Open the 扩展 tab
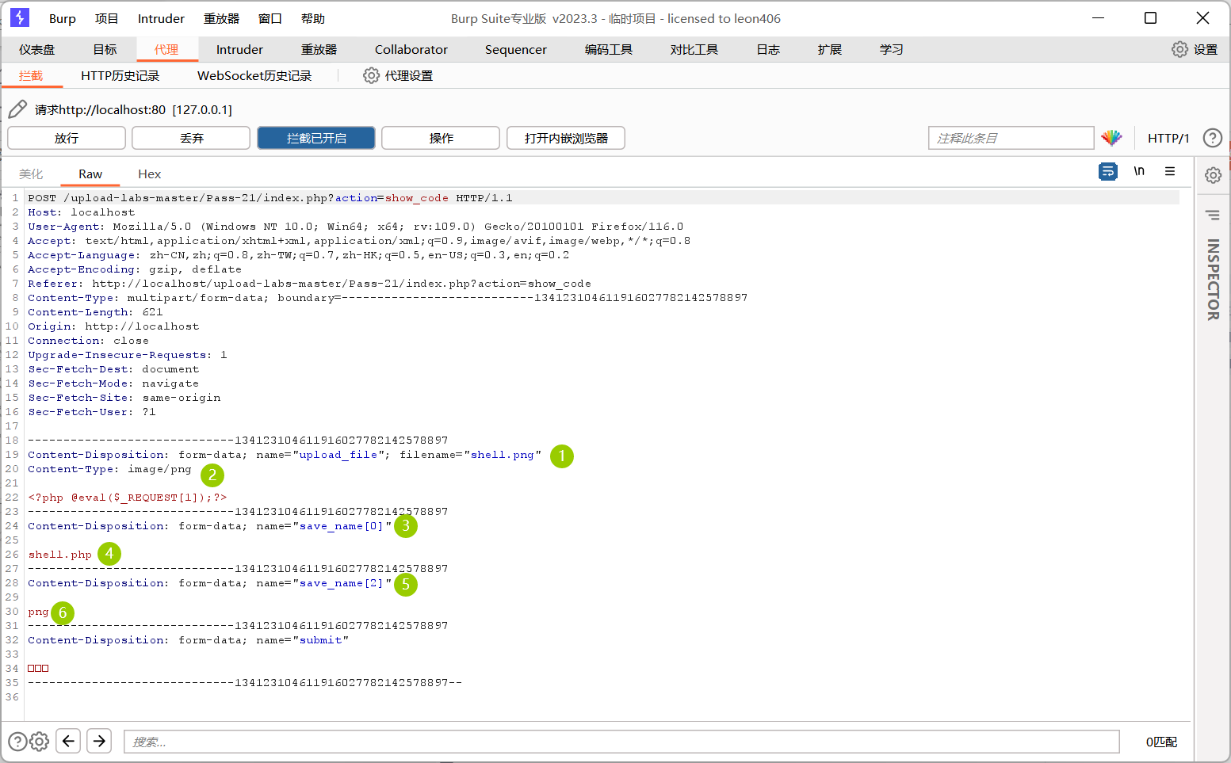The image size is (1231, 763). tap(830, 49)
